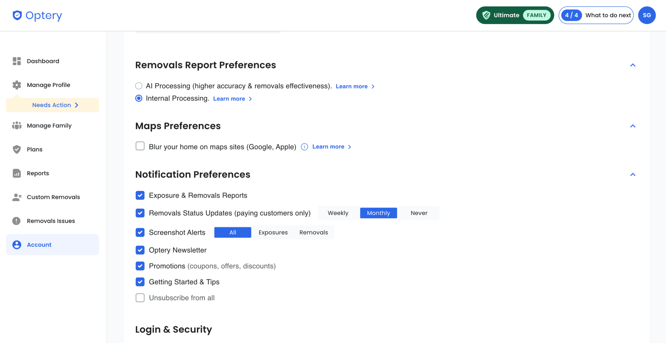Image resolution: width=666 pixels, height=343 pixels.
Task: Collapse the Notification Preferences section
Action: point(633,175)
